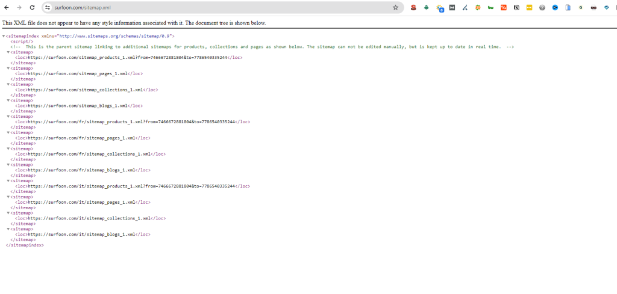
Task: Collapse the sitemap node containing sitemap_pages_1.xml
Action: 8,68
